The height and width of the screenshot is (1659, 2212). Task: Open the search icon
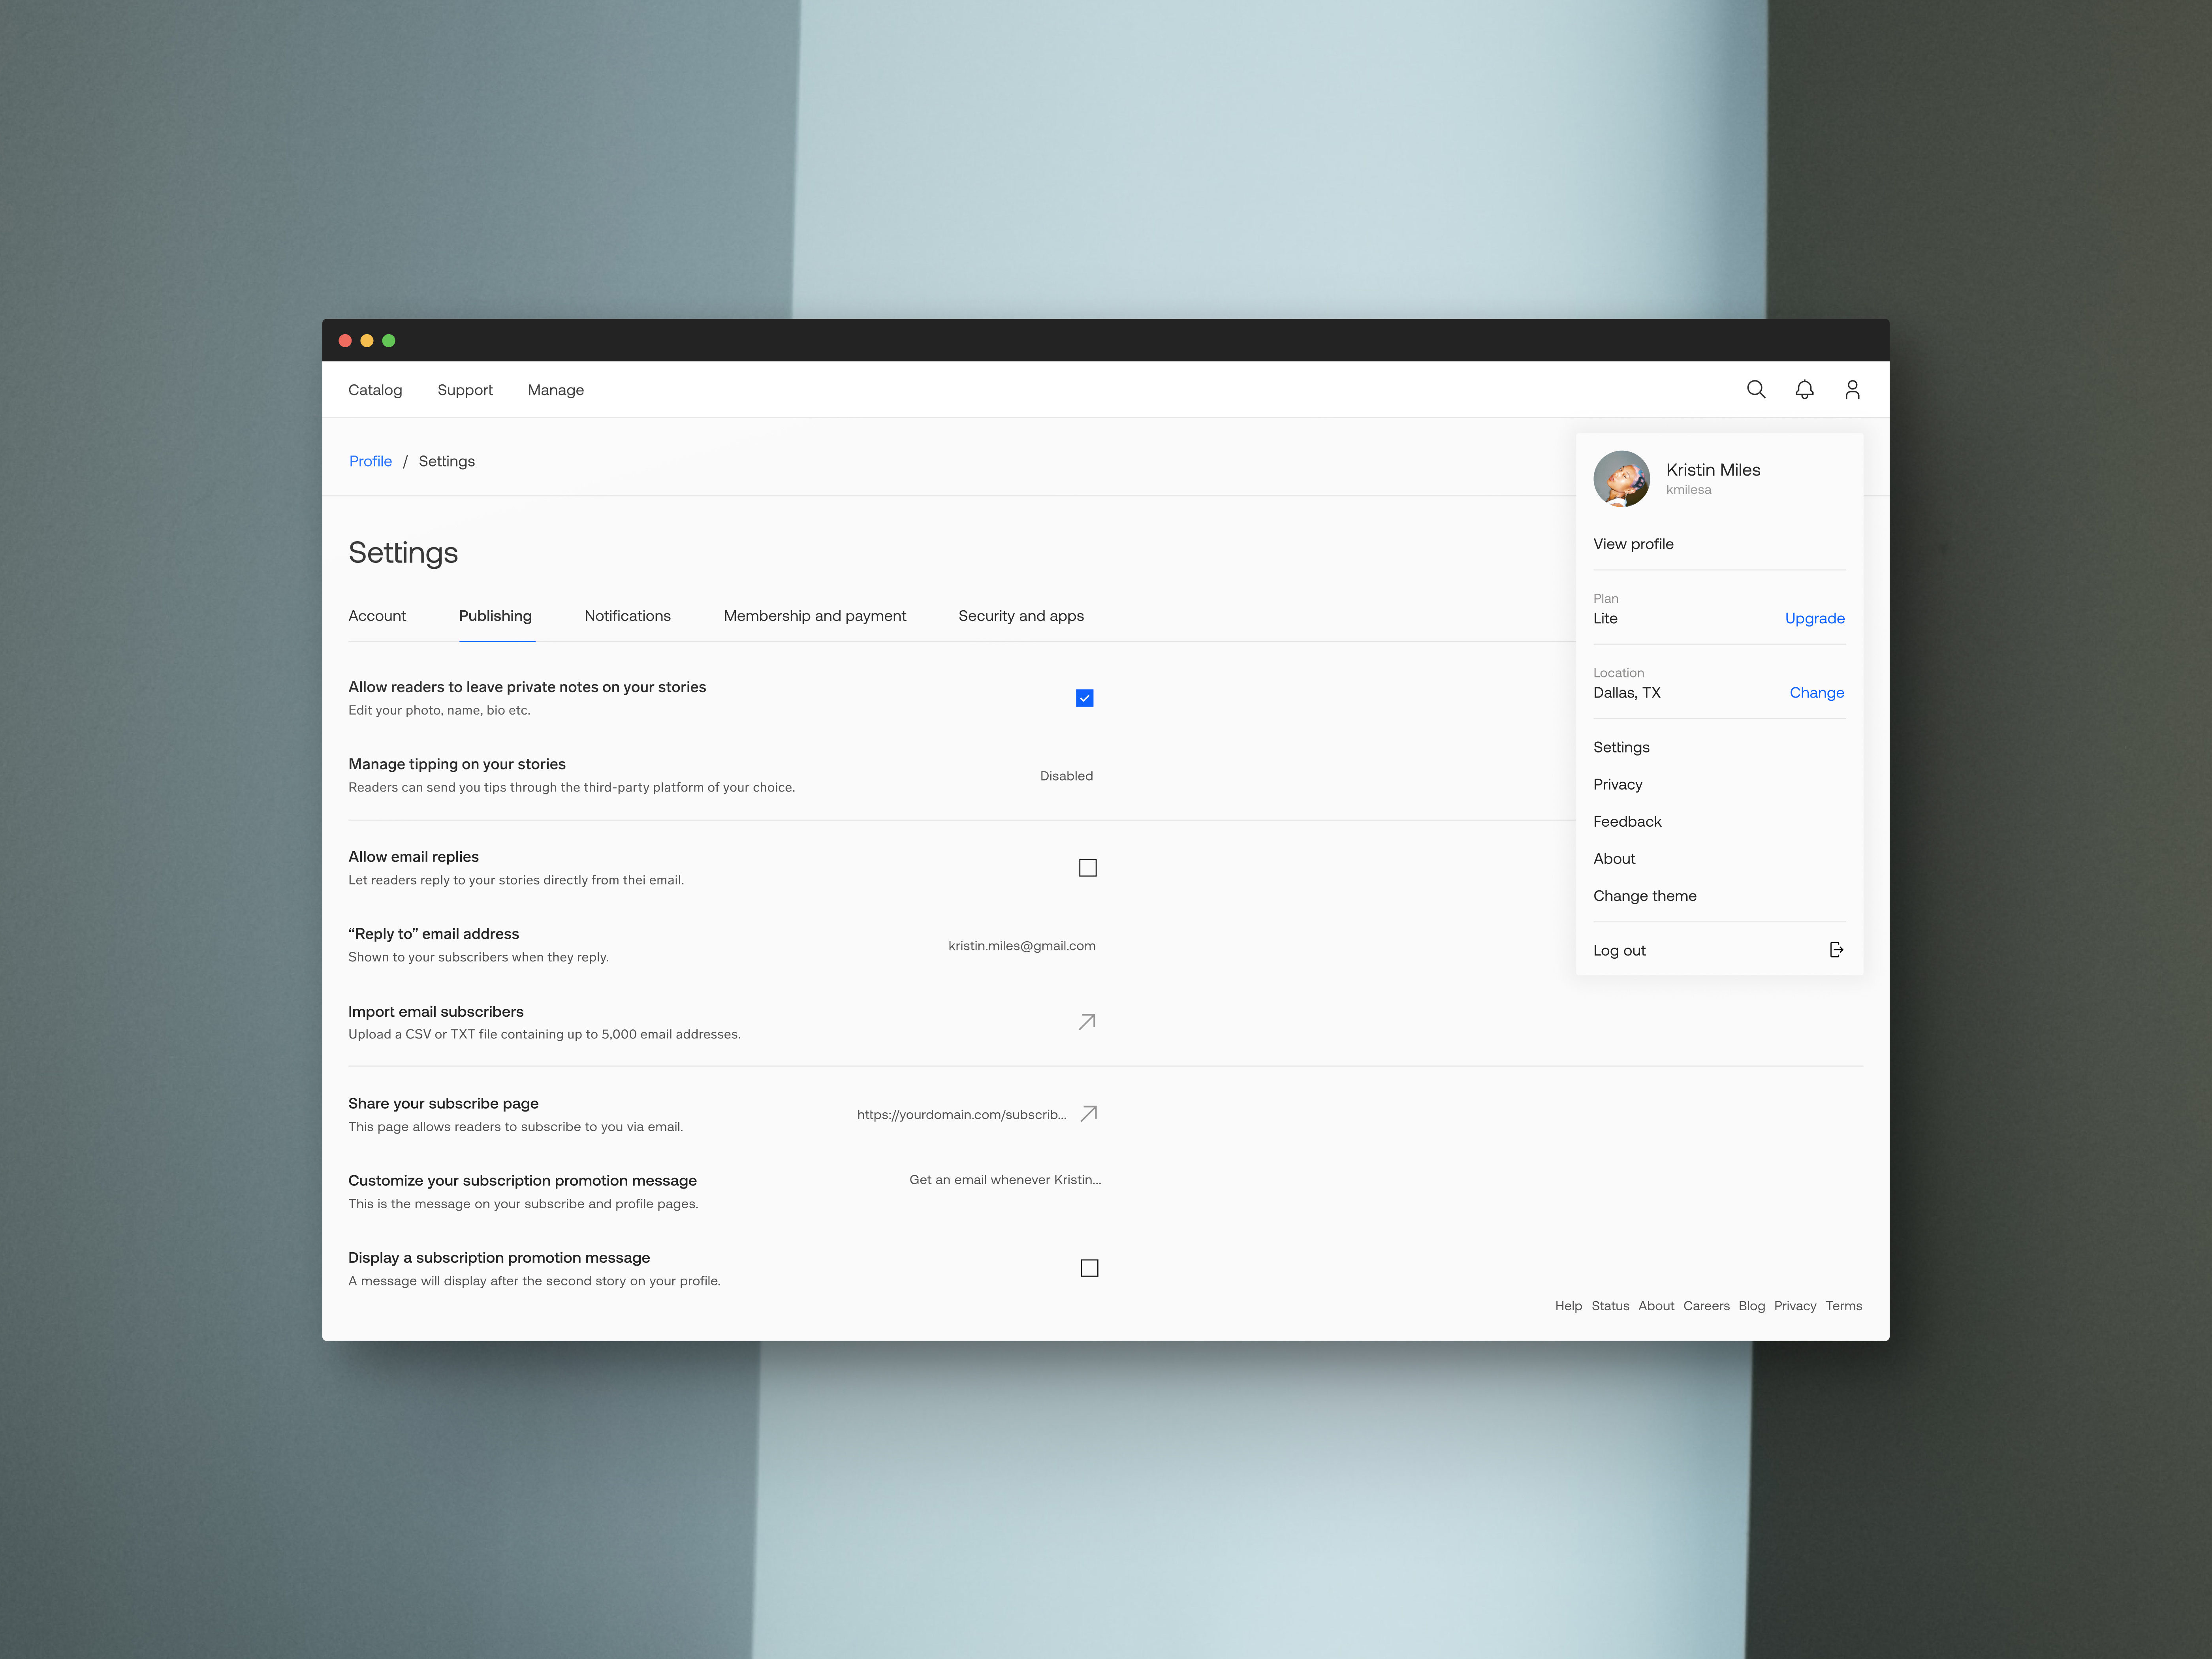(1756, 389)
